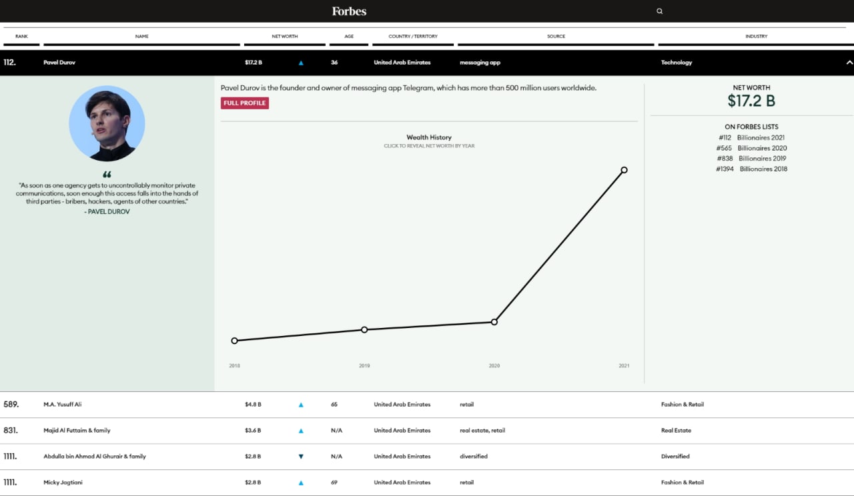Screen dimensions: 854x496
Task: Expand Majid Al Futtaim & family row
Action: click(427, 431)
